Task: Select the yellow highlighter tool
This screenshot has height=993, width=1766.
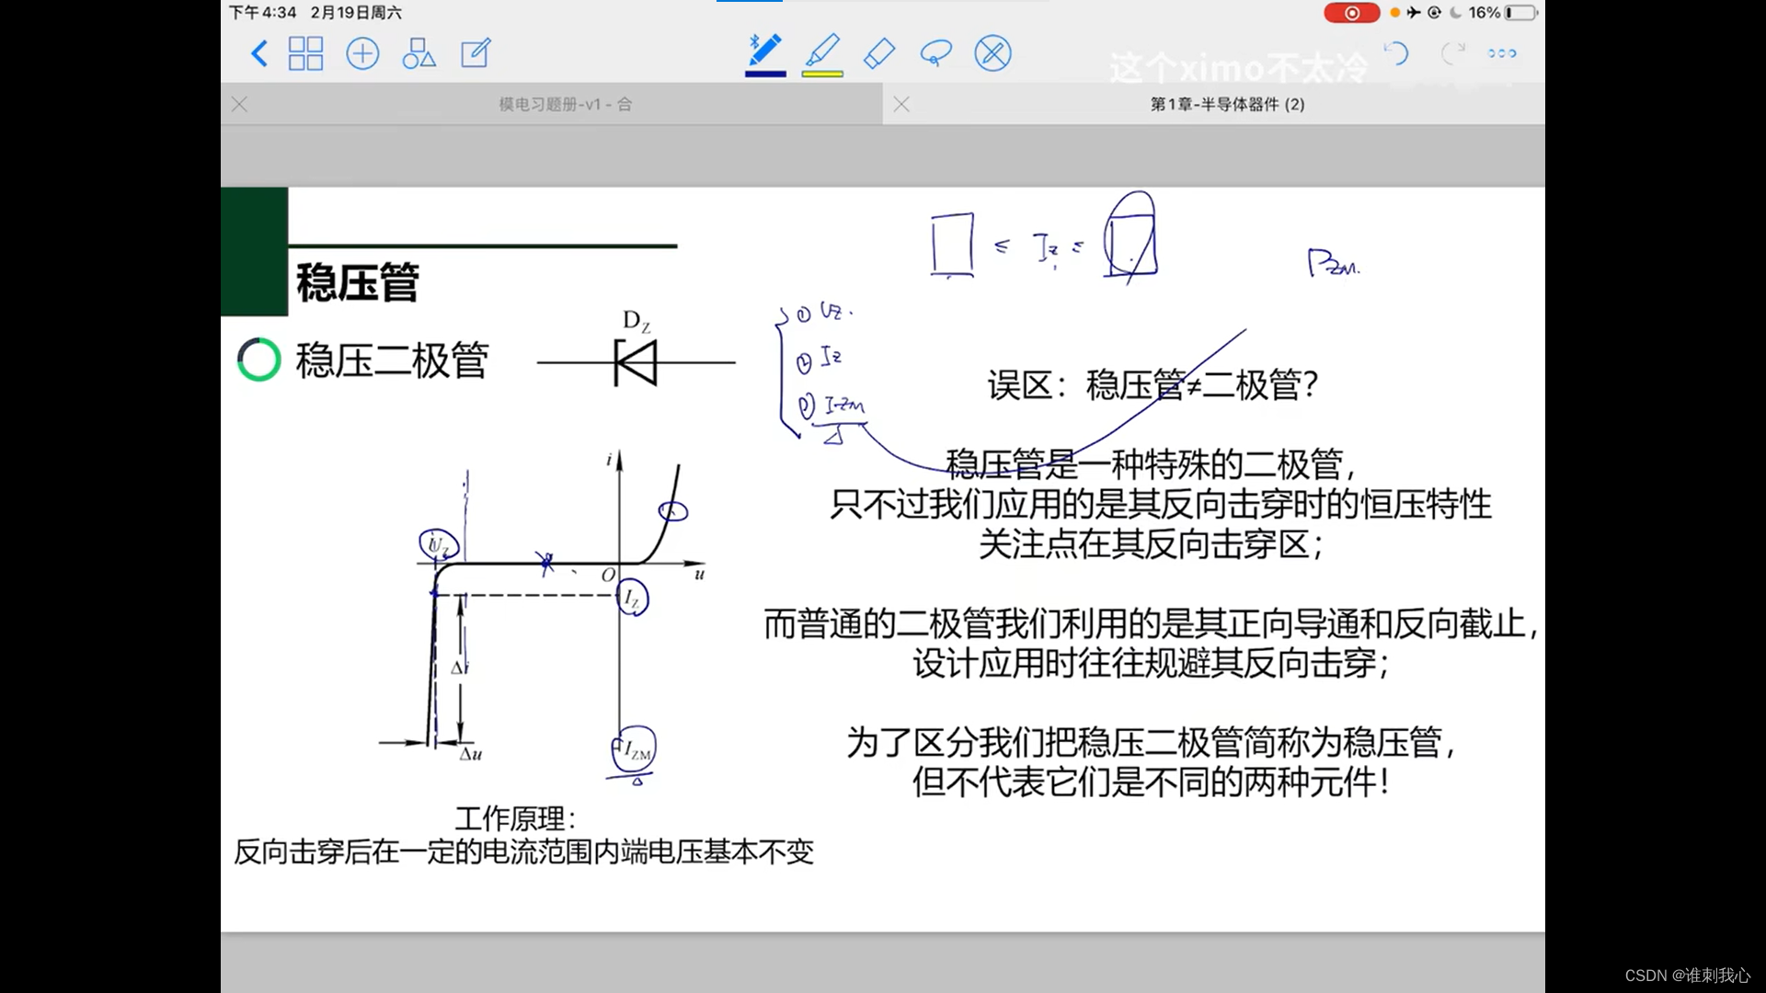Action: coord(822,51)
